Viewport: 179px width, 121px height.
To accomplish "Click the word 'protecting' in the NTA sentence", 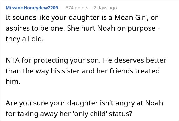I will [x=51, y=61].
